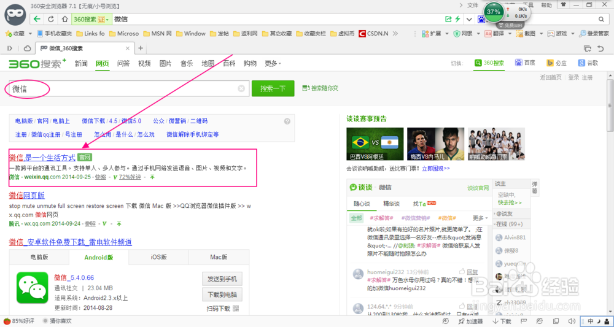
Task: Open 网银 online banking tool
Action: (x=462, y=34)
